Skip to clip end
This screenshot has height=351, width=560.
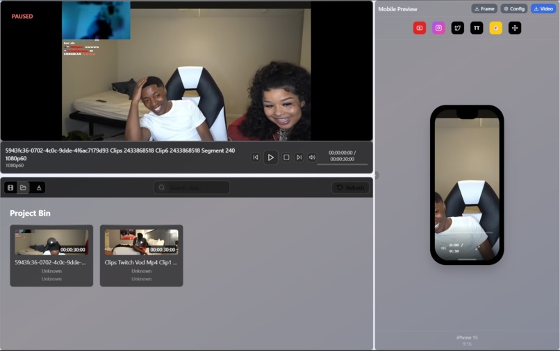pyautogui.click(x=299, y=157)
